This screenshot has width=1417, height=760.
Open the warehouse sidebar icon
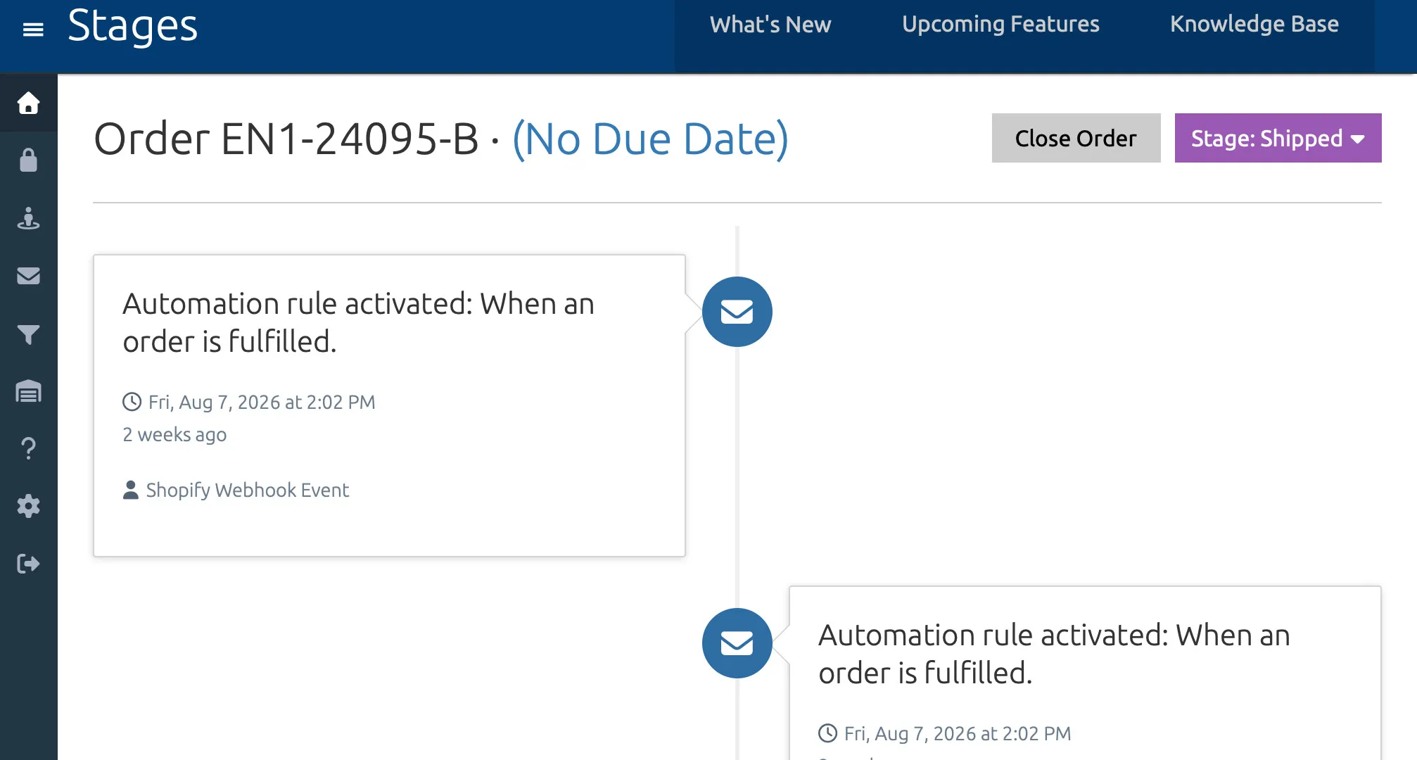click(x=28, y=391)
